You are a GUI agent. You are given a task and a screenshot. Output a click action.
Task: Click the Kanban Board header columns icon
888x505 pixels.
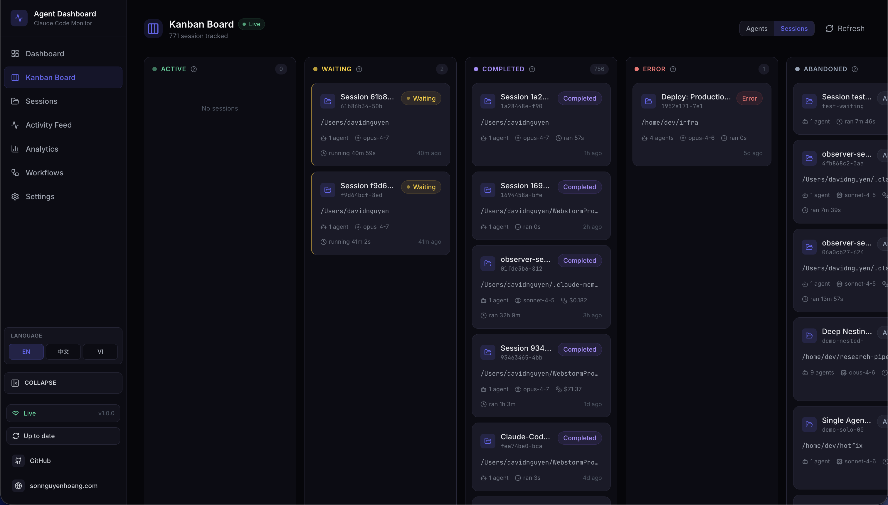pyautogui.click(x=153, y=28)
